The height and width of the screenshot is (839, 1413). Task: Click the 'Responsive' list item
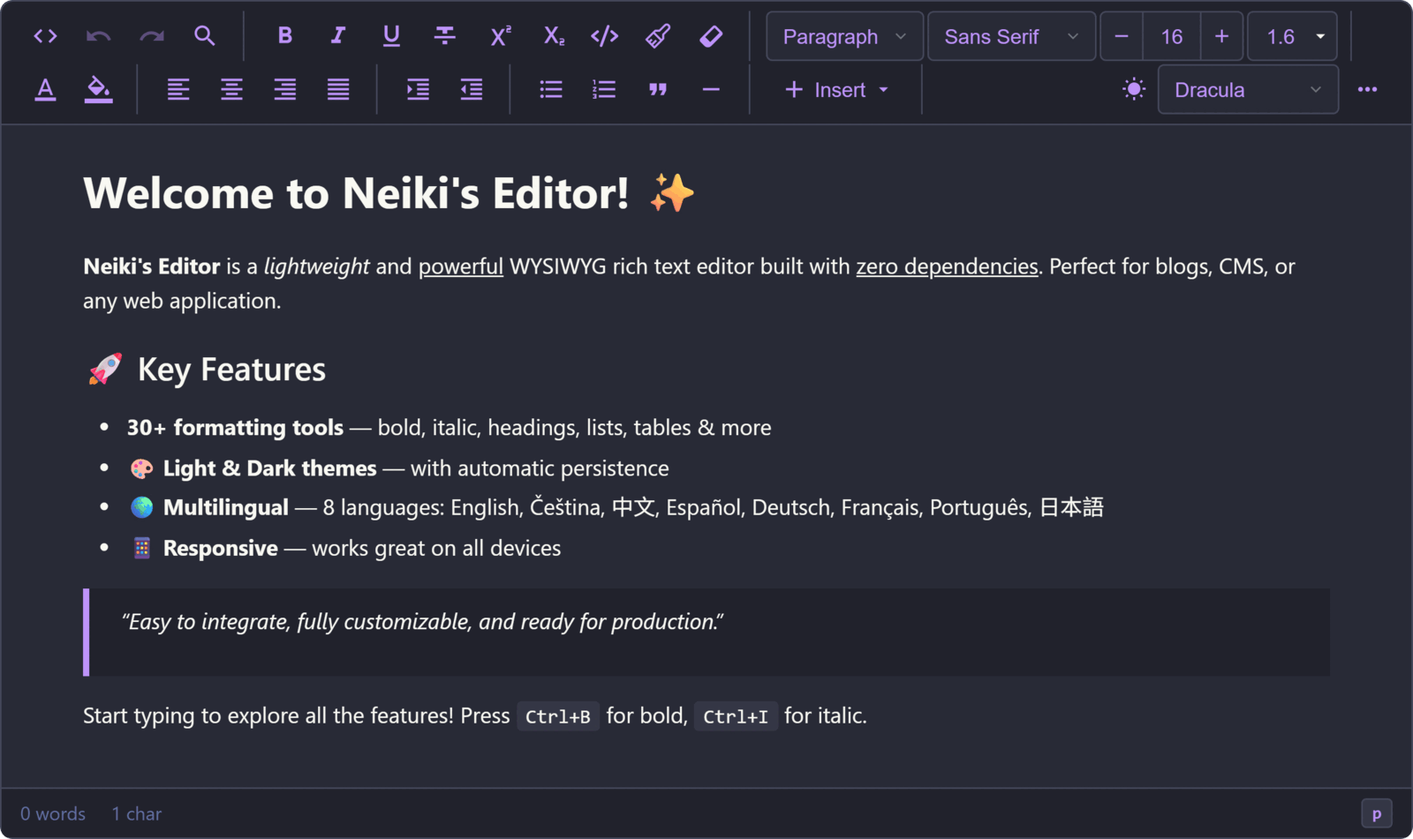(345, 548)
